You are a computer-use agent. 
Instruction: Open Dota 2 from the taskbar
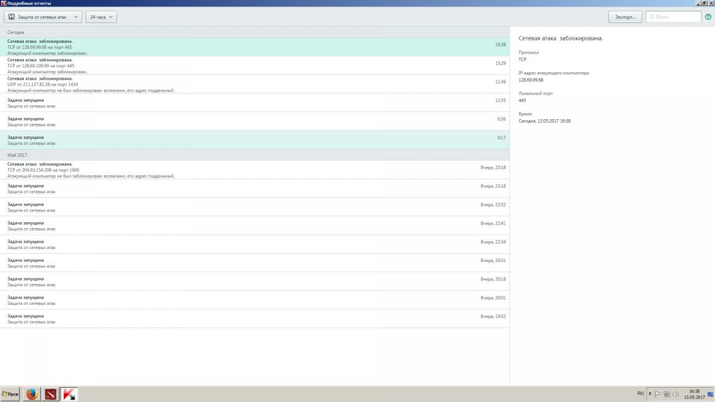click(51, 394)
